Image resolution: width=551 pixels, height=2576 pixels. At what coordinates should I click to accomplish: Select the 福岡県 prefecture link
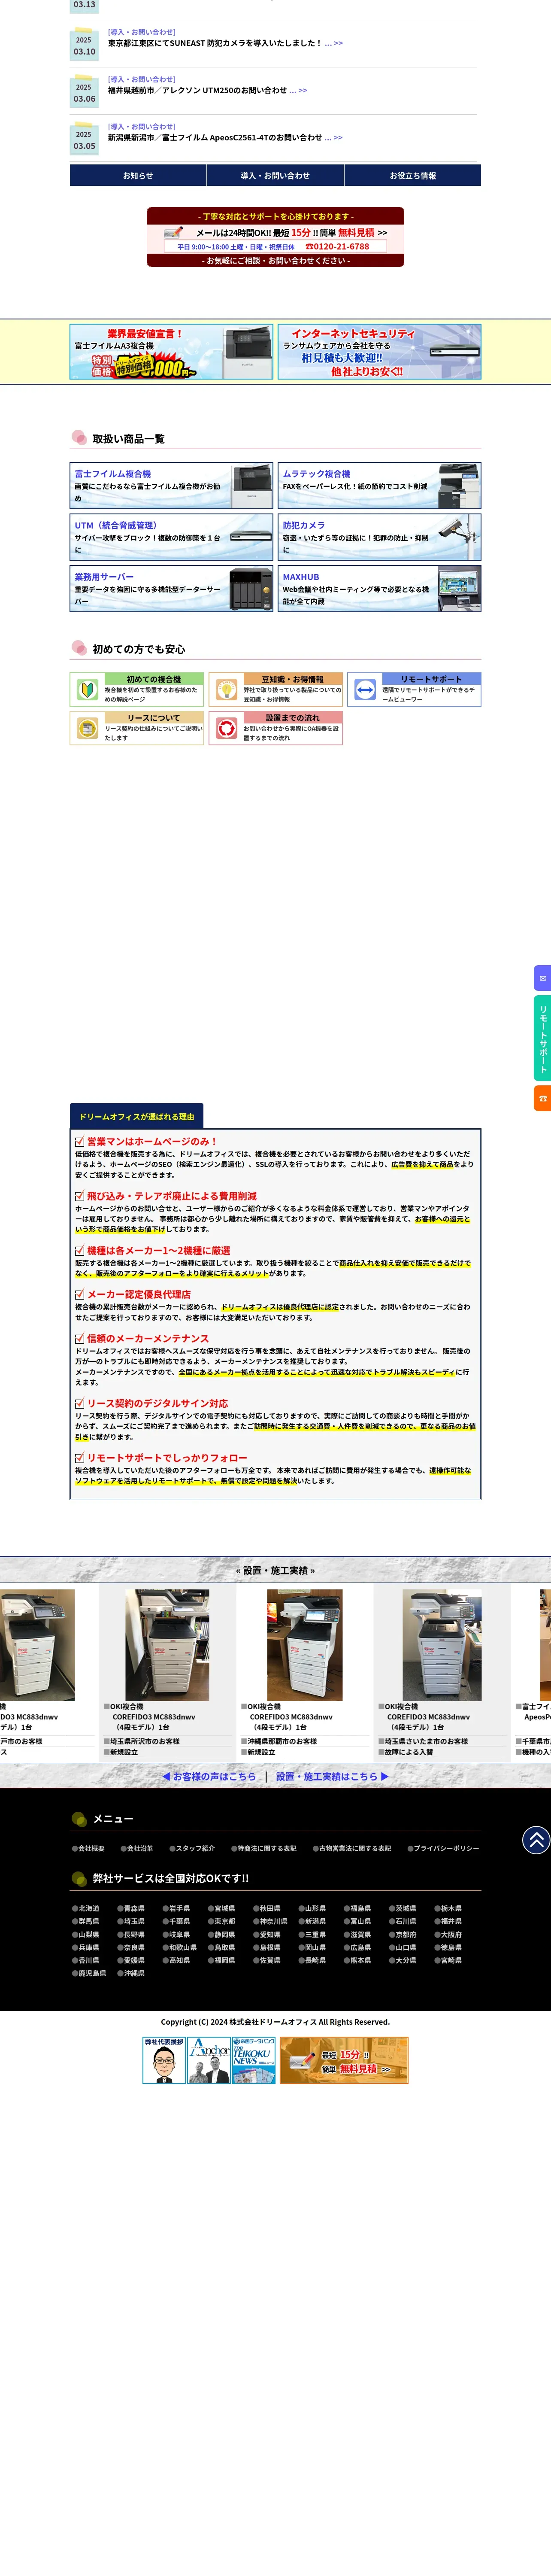222,1960
